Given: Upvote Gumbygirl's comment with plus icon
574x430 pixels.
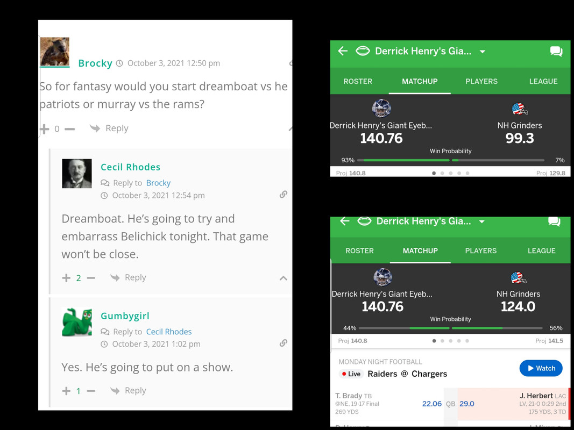Looking at the screenshot, I should tap(66, 391).
